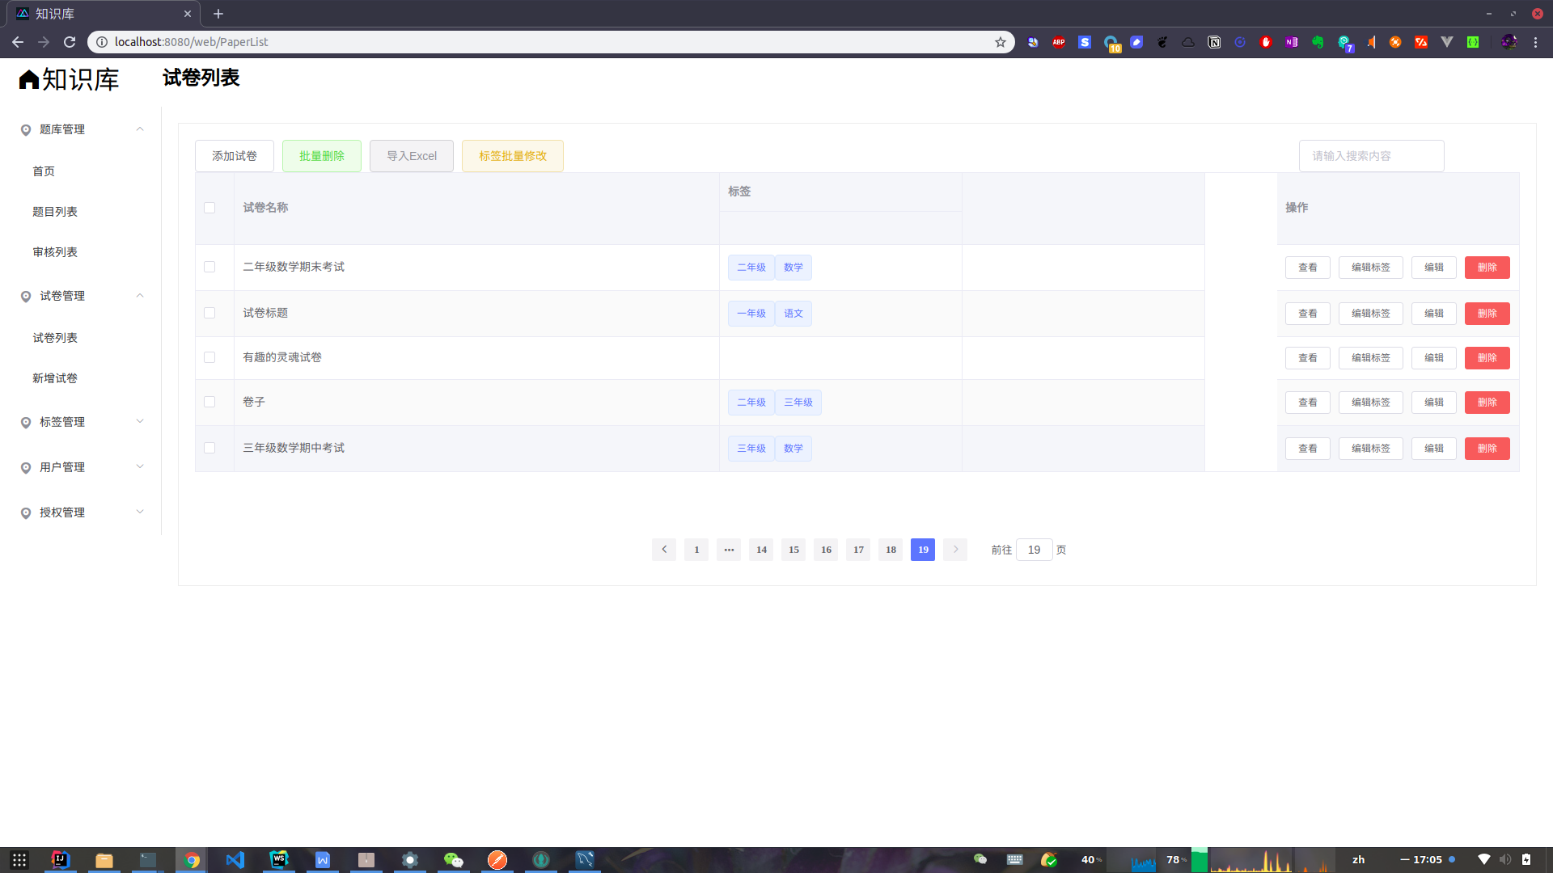Go to 新增试卷 sidebar item
This screenshot has width=1553, height=873.
click(x=55, y=378)
